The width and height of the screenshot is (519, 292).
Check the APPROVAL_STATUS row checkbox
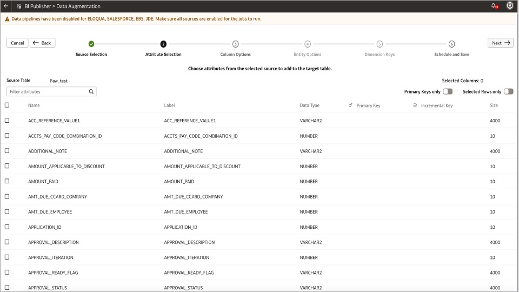coord(7,287)
